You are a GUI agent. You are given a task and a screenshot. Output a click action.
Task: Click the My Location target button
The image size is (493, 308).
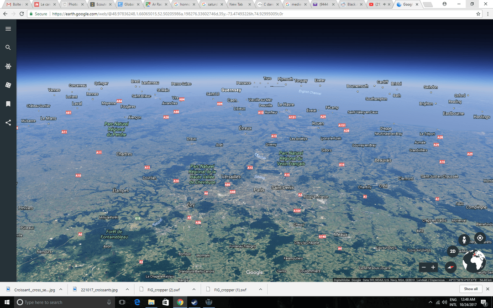[x=480, y=238]
